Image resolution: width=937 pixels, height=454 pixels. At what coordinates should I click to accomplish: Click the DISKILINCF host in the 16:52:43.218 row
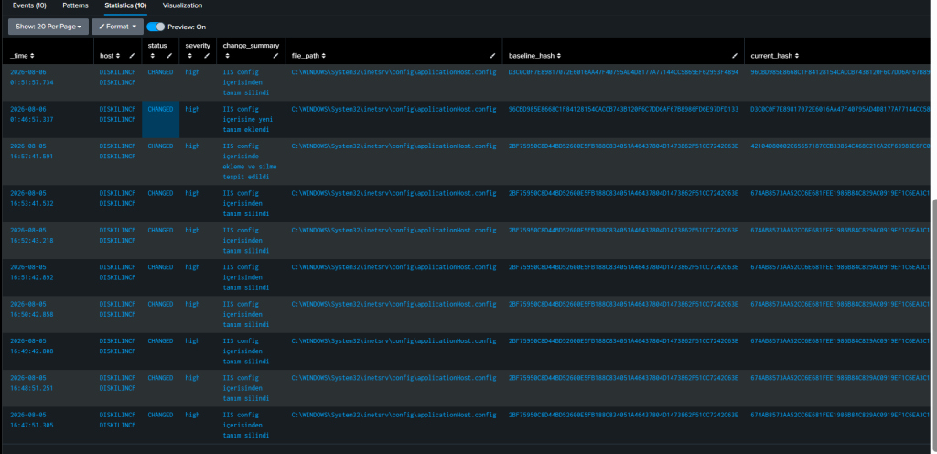[118, 235]
